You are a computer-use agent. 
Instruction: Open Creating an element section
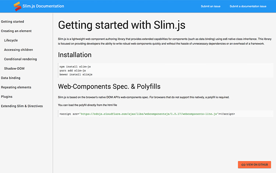(x=16, y=31)
